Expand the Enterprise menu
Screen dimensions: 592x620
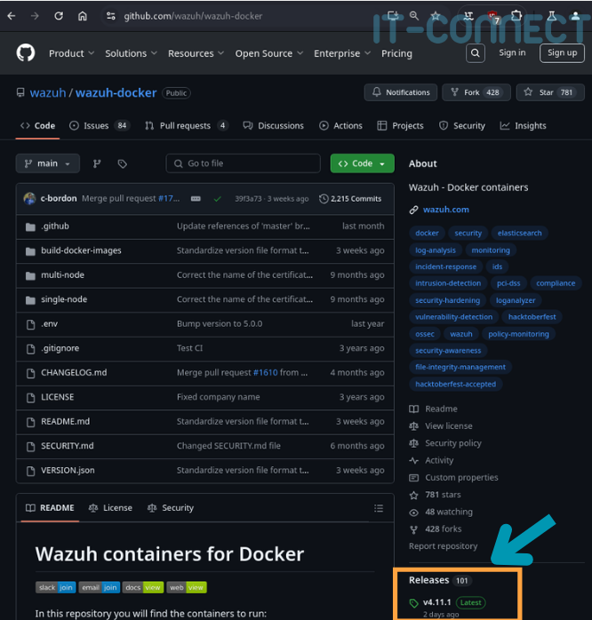[342, 53]
